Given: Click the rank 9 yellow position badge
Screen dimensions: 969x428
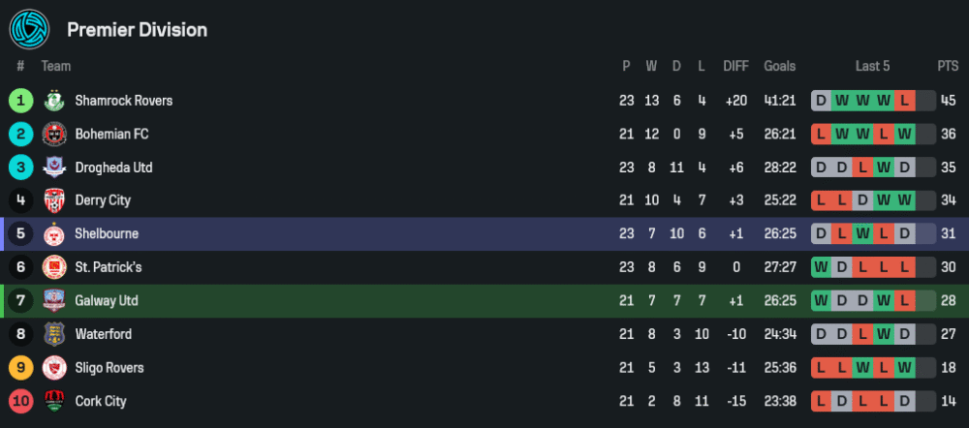Looking at the screenshot, I should pyautogui.click(x=20, y=368).
